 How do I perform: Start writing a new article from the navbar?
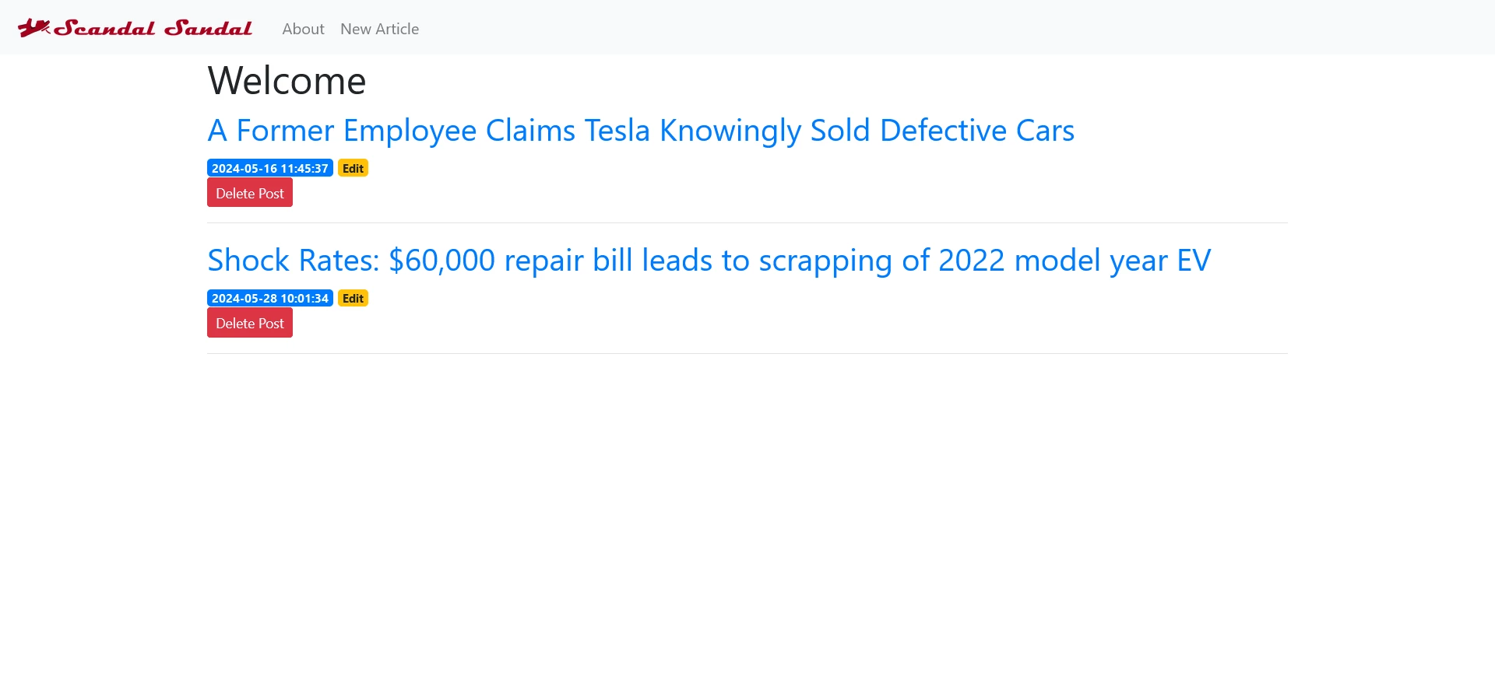tap(379, 29)
